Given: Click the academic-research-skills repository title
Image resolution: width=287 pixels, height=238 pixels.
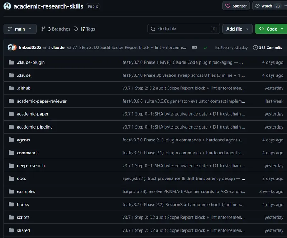Looking at the screenshot, I should click(48, 6).
